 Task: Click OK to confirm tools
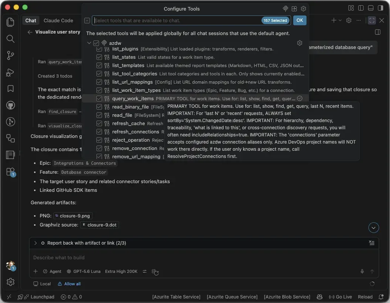[x=299, y=20]
